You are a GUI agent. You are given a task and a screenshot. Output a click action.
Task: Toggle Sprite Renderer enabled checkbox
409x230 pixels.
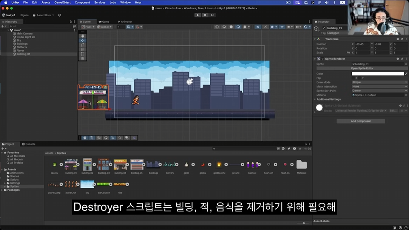(x=323, y=59)
